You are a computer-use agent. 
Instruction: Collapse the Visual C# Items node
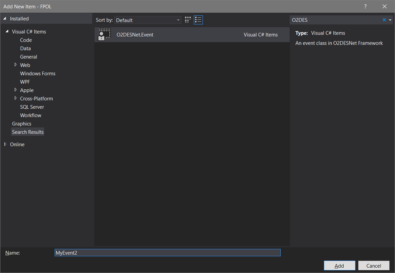7,31
